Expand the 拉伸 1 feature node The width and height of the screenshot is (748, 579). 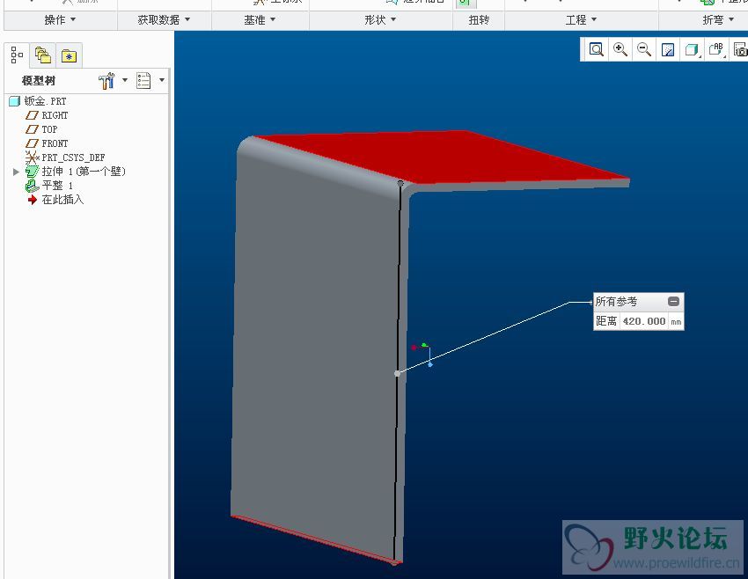coord(16,172)
